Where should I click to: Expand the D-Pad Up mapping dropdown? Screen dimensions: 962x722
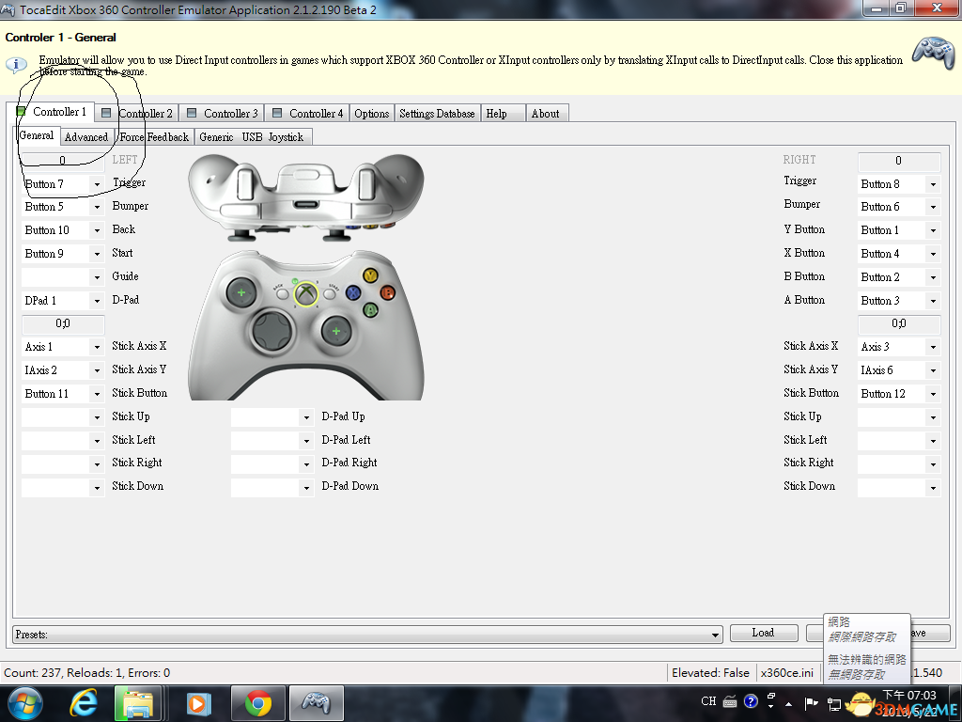[x=305, y=417]
